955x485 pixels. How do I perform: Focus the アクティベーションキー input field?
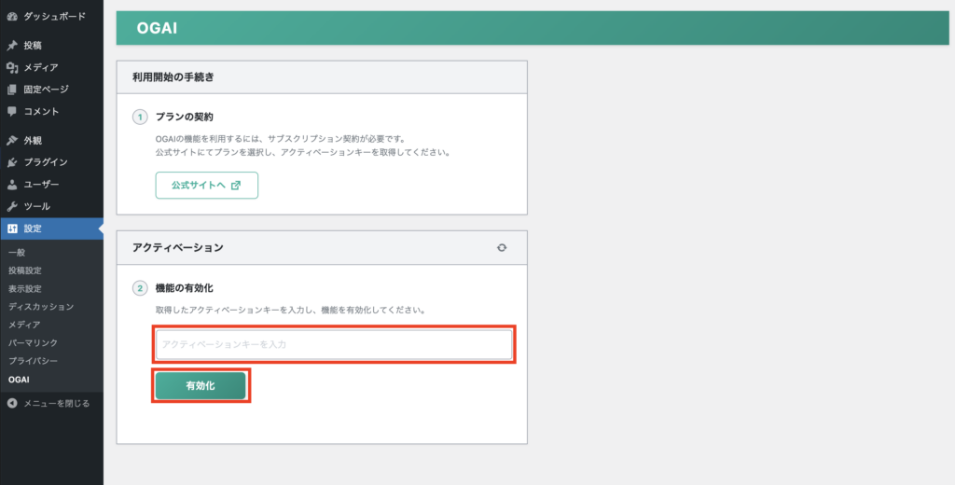(333, 345)
